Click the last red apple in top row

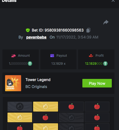97,106
